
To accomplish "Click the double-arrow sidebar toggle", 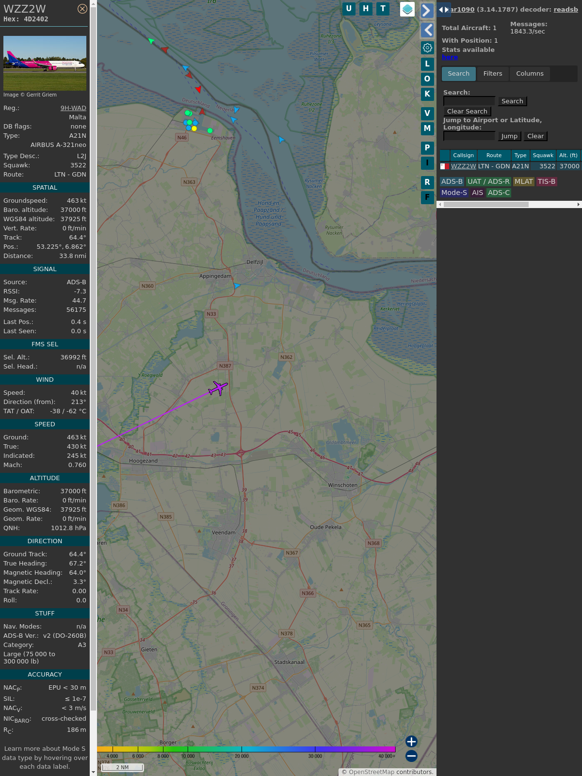I will [x=443, y=10].
